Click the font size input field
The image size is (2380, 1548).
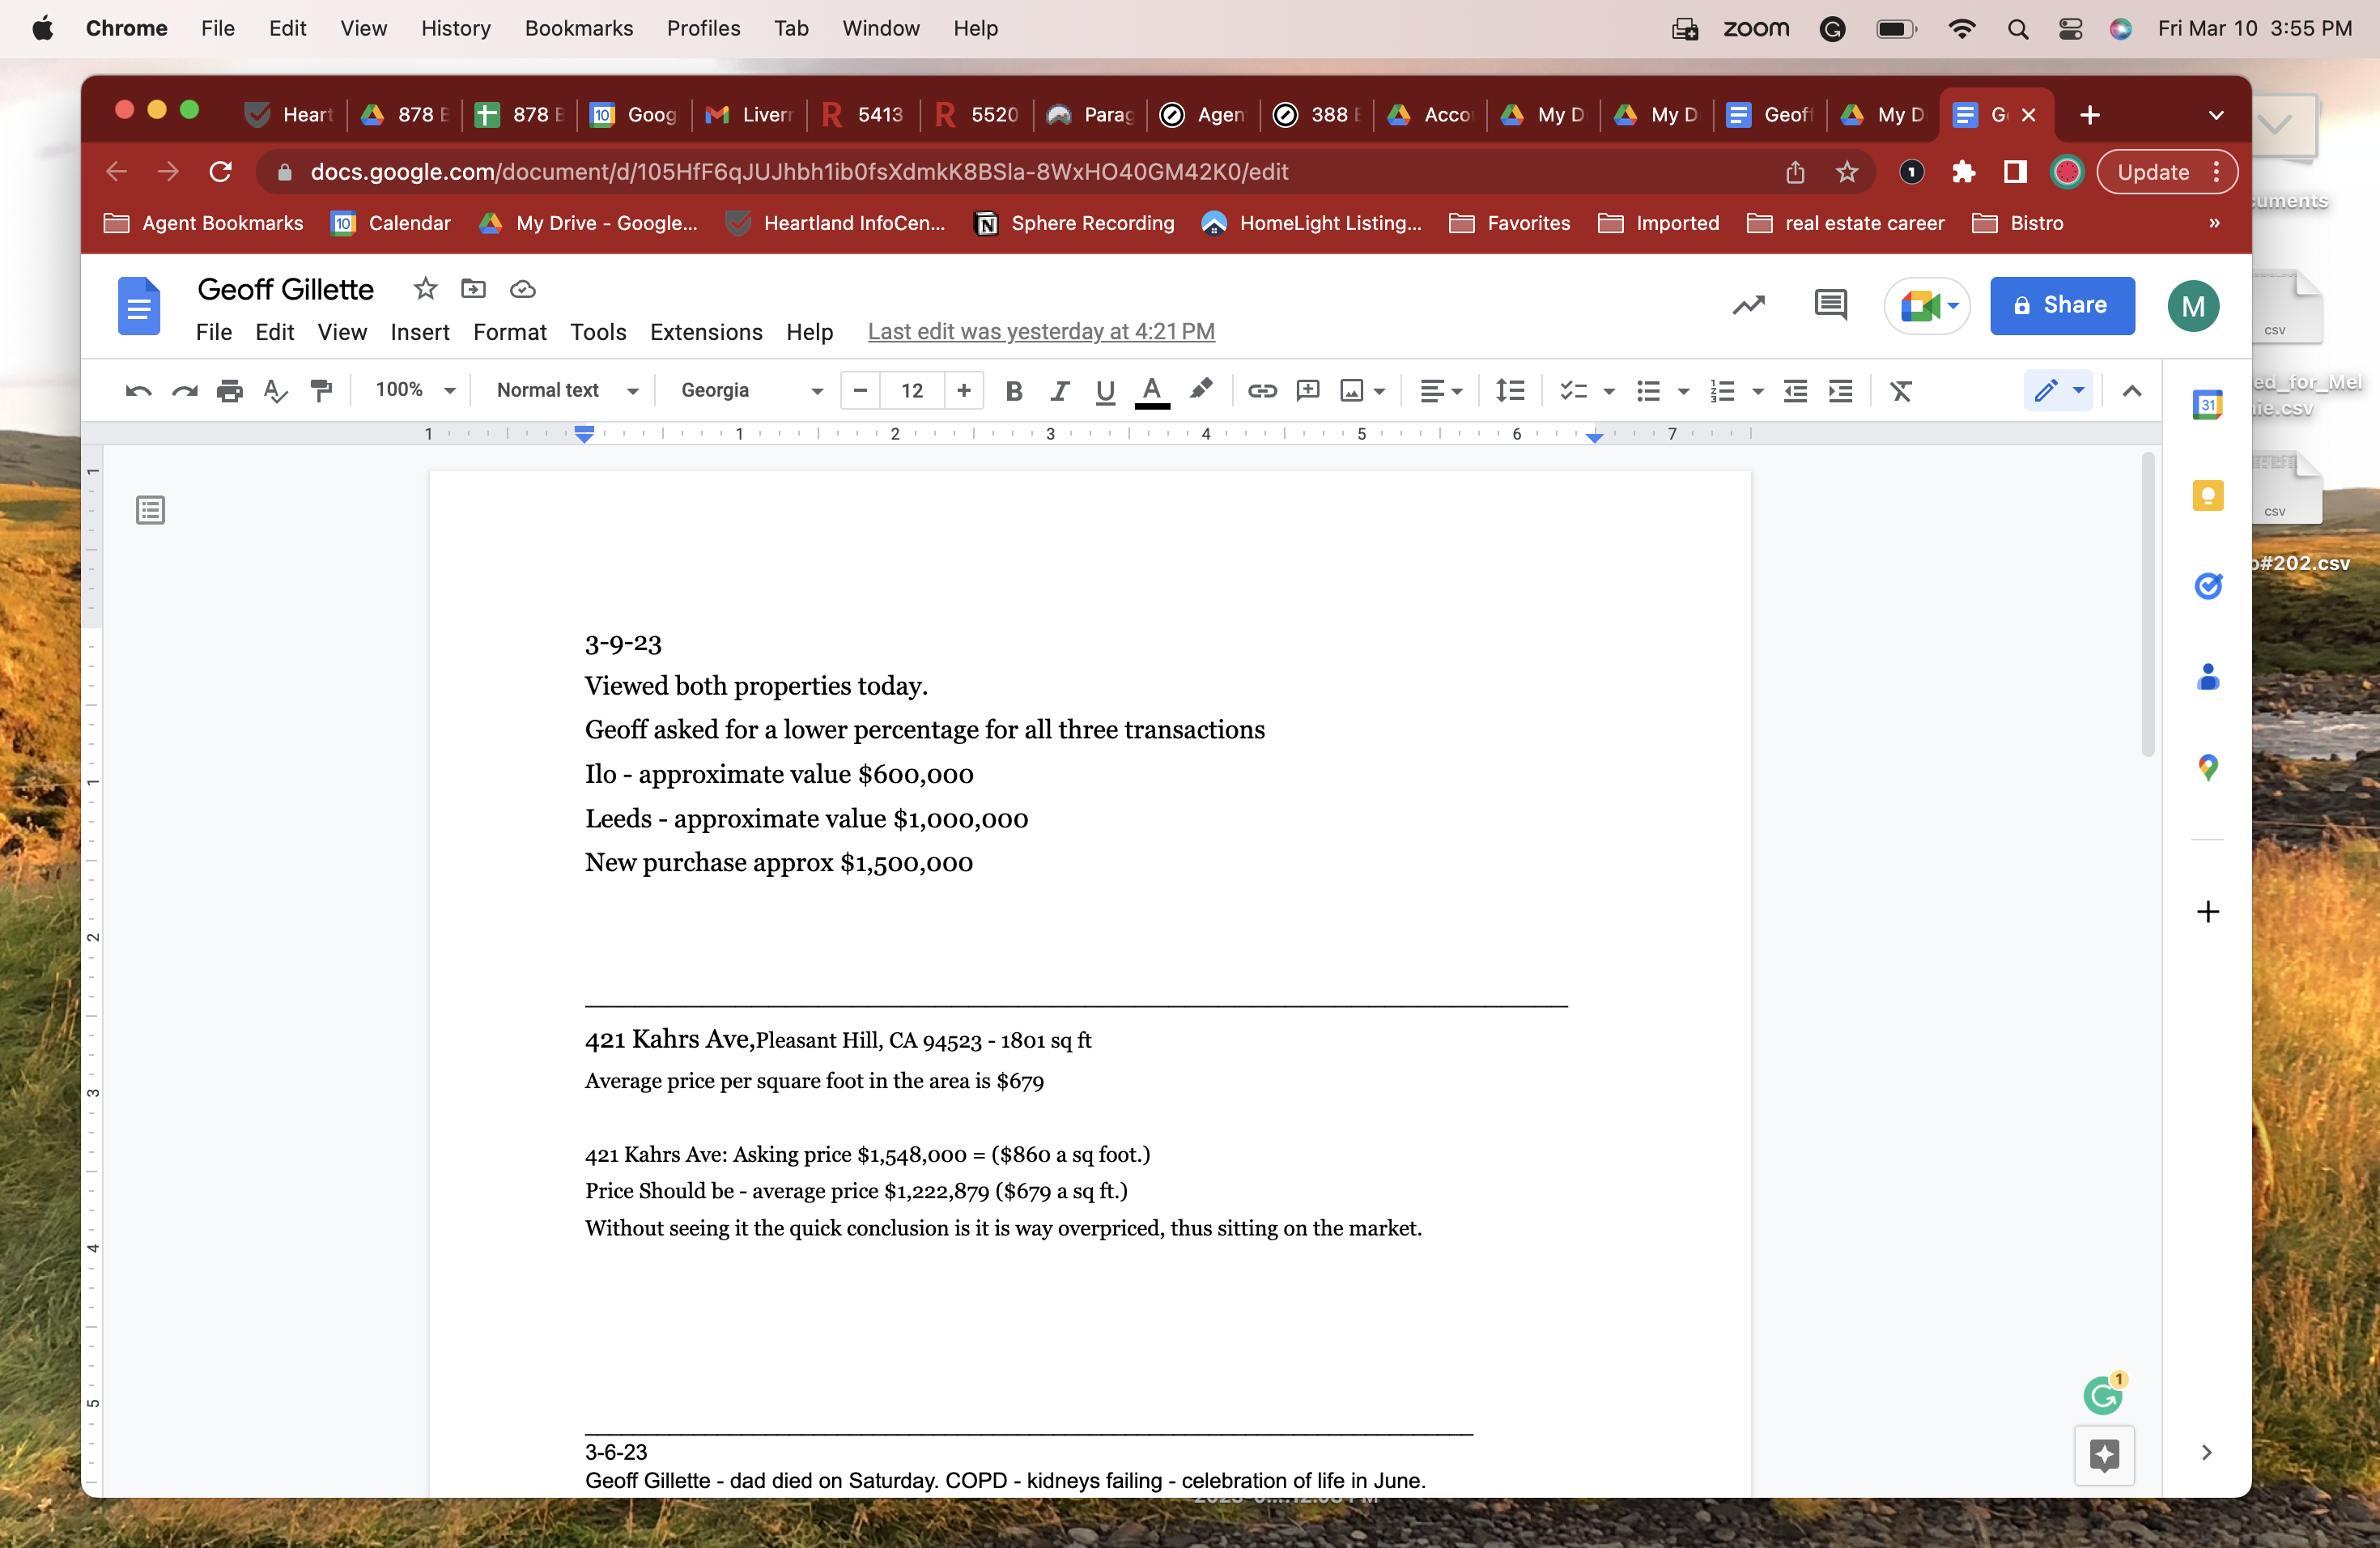coord(911,391)
